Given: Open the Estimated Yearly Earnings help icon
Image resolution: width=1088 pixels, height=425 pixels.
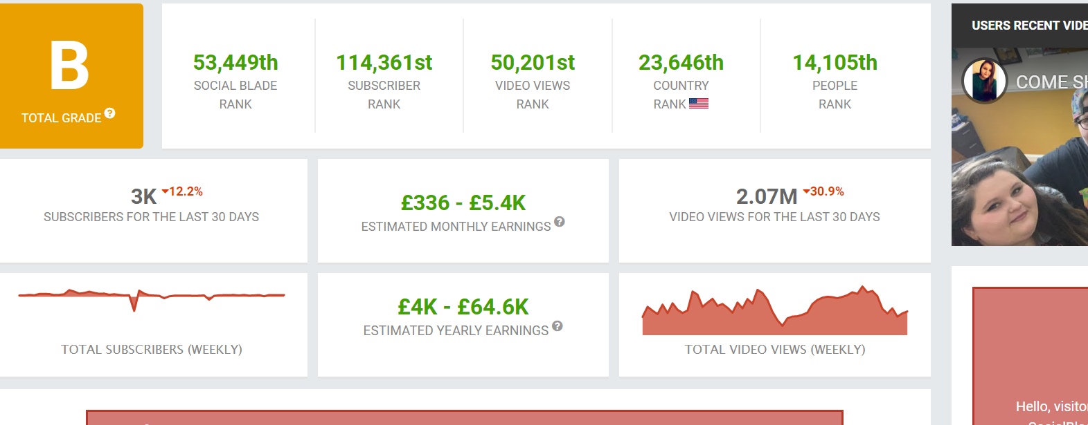Looking at the screenshot, I should tap(558, 326).
